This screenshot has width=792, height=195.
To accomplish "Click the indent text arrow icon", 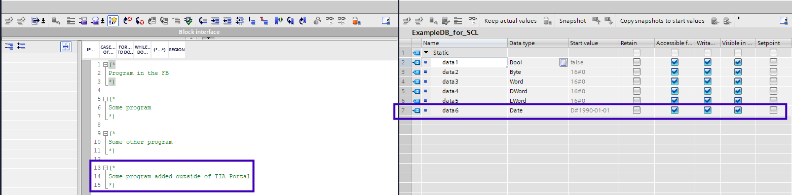I will (x=215, y=21).
